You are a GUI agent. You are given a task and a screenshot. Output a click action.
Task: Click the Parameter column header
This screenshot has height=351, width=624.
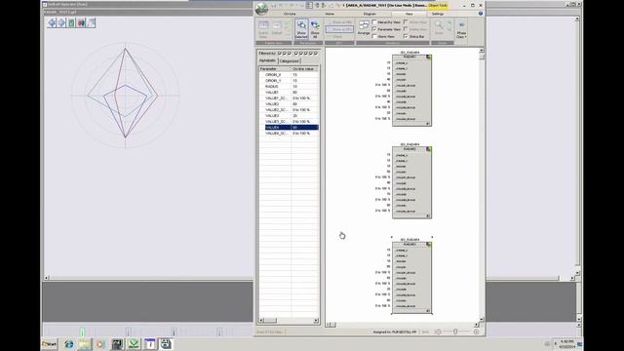point(275,69)
